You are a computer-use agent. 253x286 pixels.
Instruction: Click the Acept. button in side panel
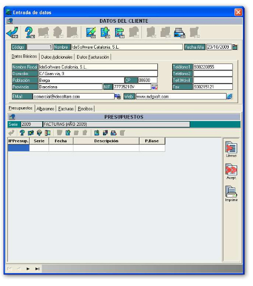(231, 171)
